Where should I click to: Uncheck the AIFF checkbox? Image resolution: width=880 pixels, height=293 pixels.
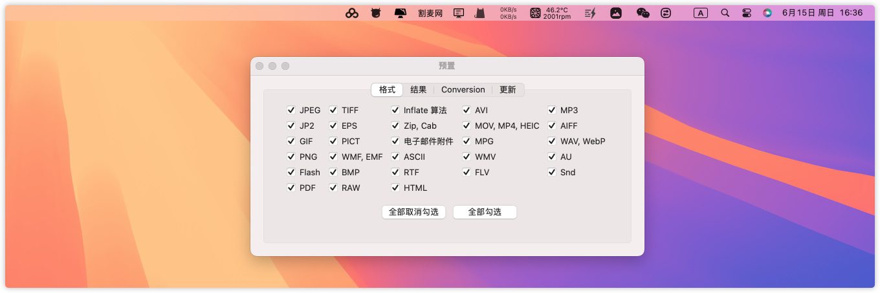[552, 125]
